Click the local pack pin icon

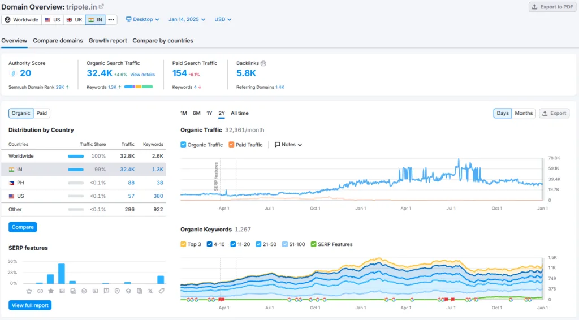117,291
